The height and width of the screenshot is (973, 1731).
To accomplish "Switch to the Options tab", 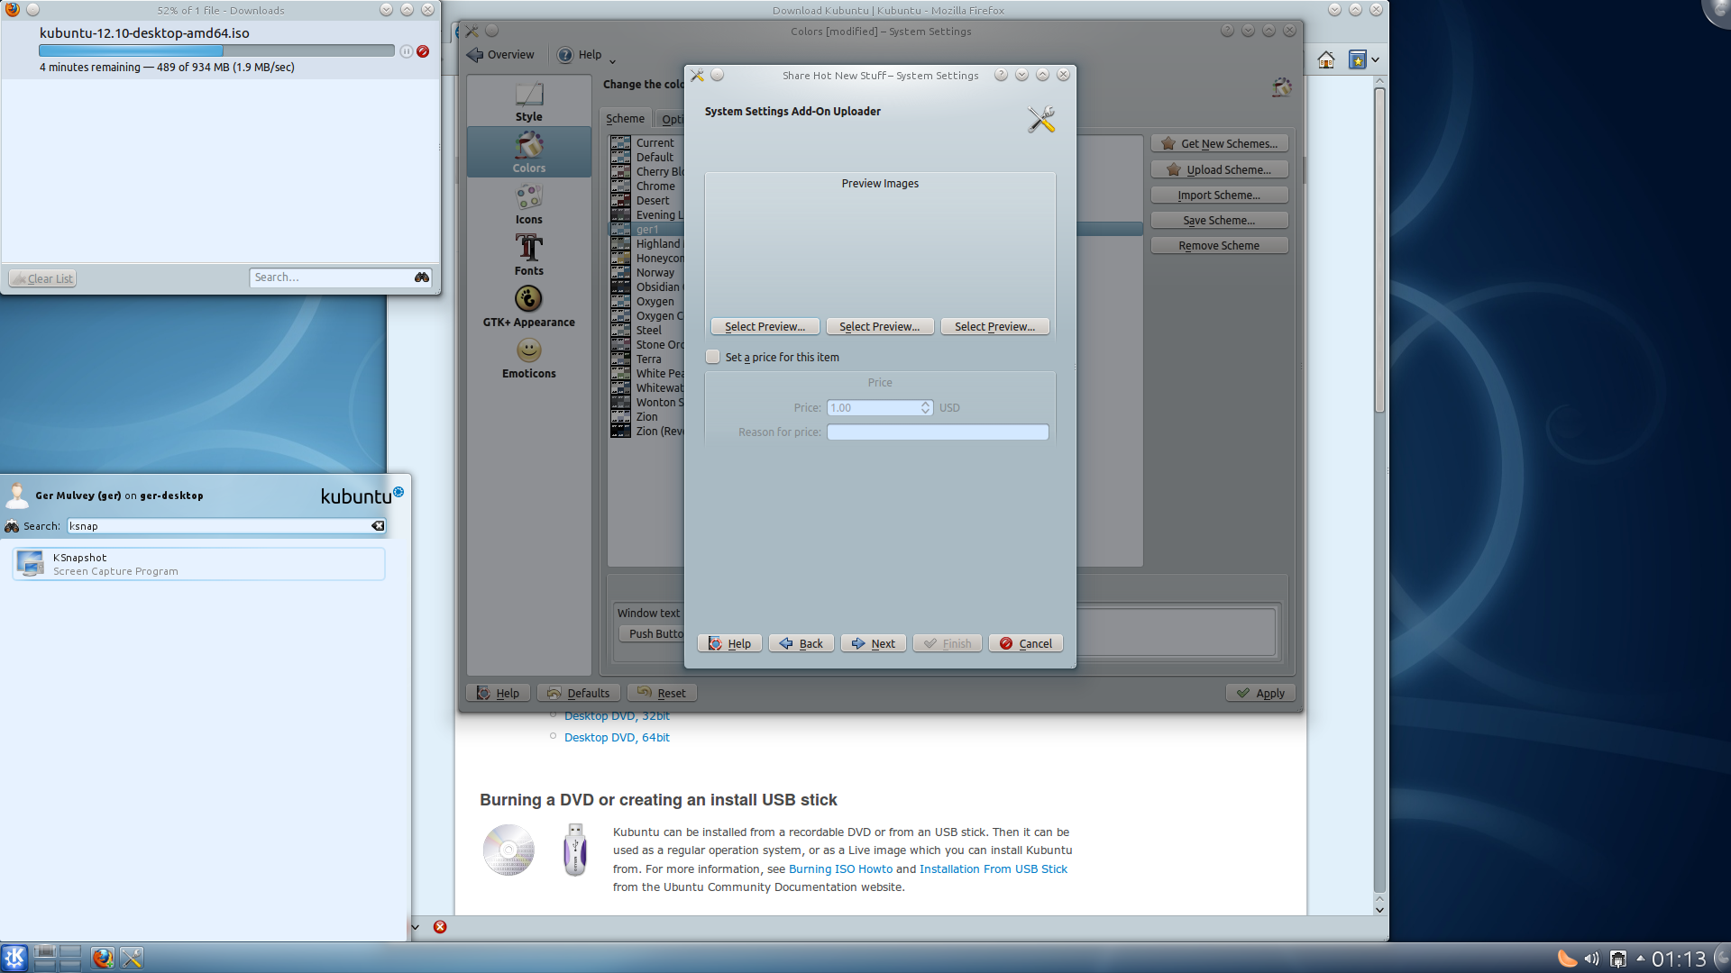I will pos(671,119).
